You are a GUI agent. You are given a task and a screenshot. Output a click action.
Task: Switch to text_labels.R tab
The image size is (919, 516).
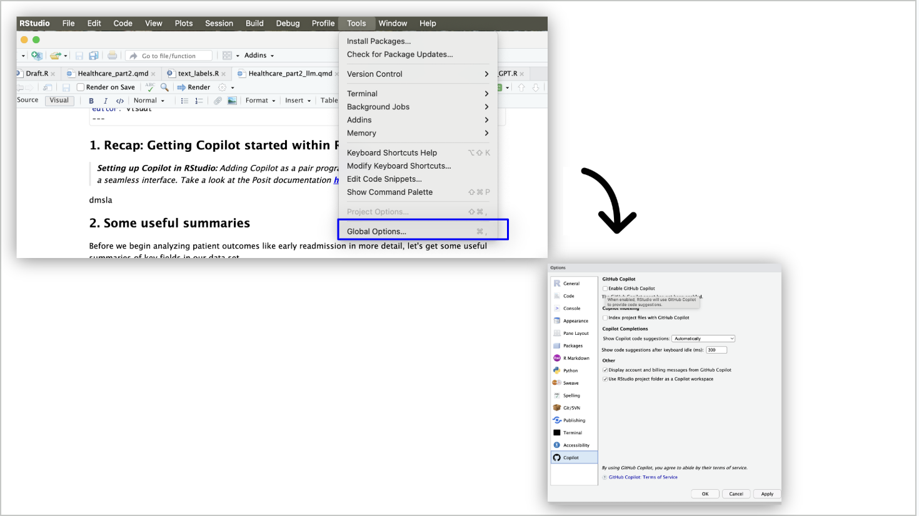tap(198, 74)
